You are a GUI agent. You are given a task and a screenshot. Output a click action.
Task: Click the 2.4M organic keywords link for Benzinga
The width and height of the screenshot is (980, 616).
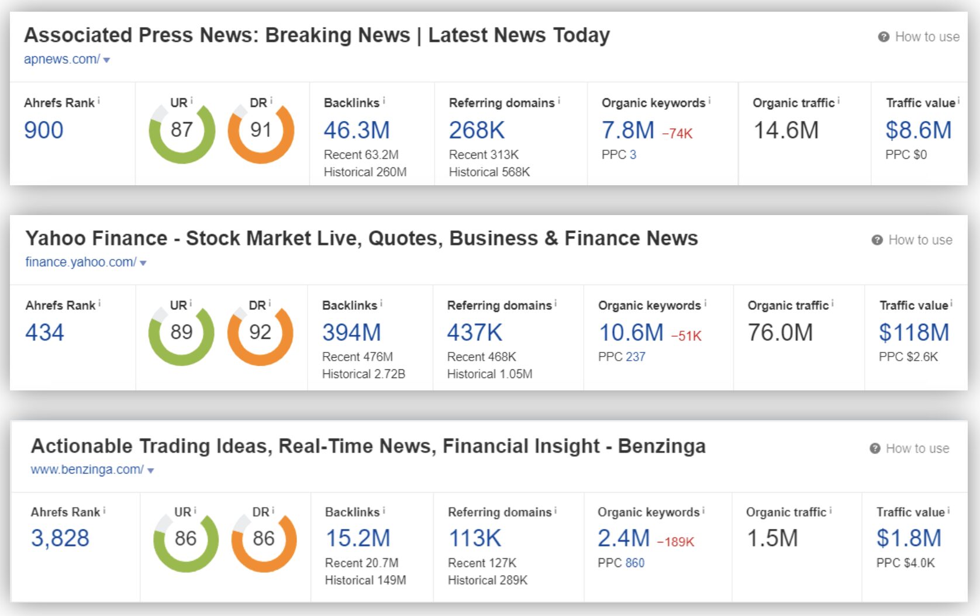click(623, 538)
